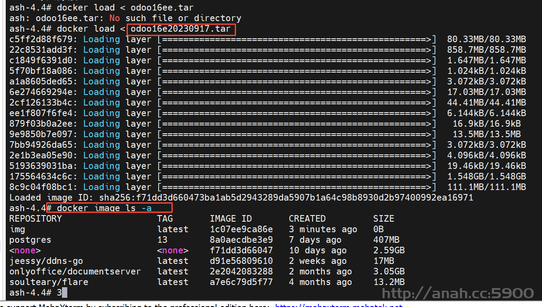Click the '4 months ago' created time
Image resolution: width=542 pixels, height=307 pixels.
tap(320, 282)
